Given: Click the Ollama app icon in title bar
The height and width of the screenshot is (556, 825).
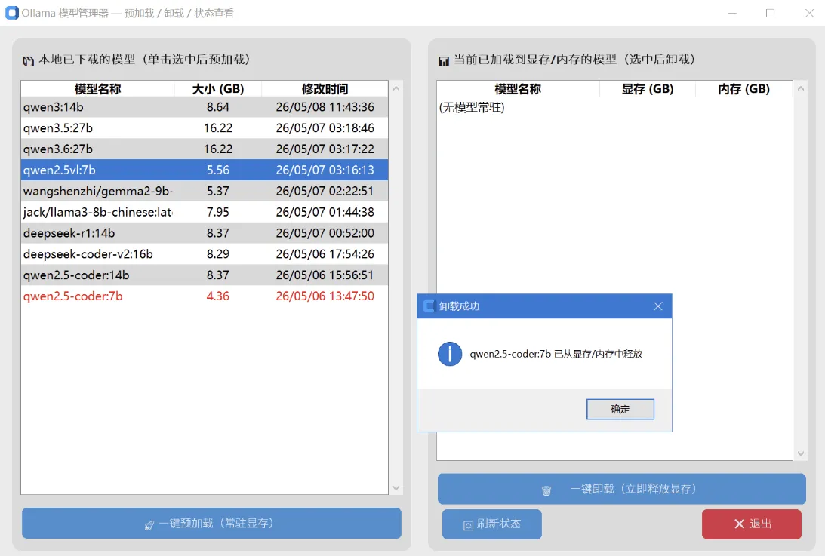Looking at the screenshot, I should point(11,13).
